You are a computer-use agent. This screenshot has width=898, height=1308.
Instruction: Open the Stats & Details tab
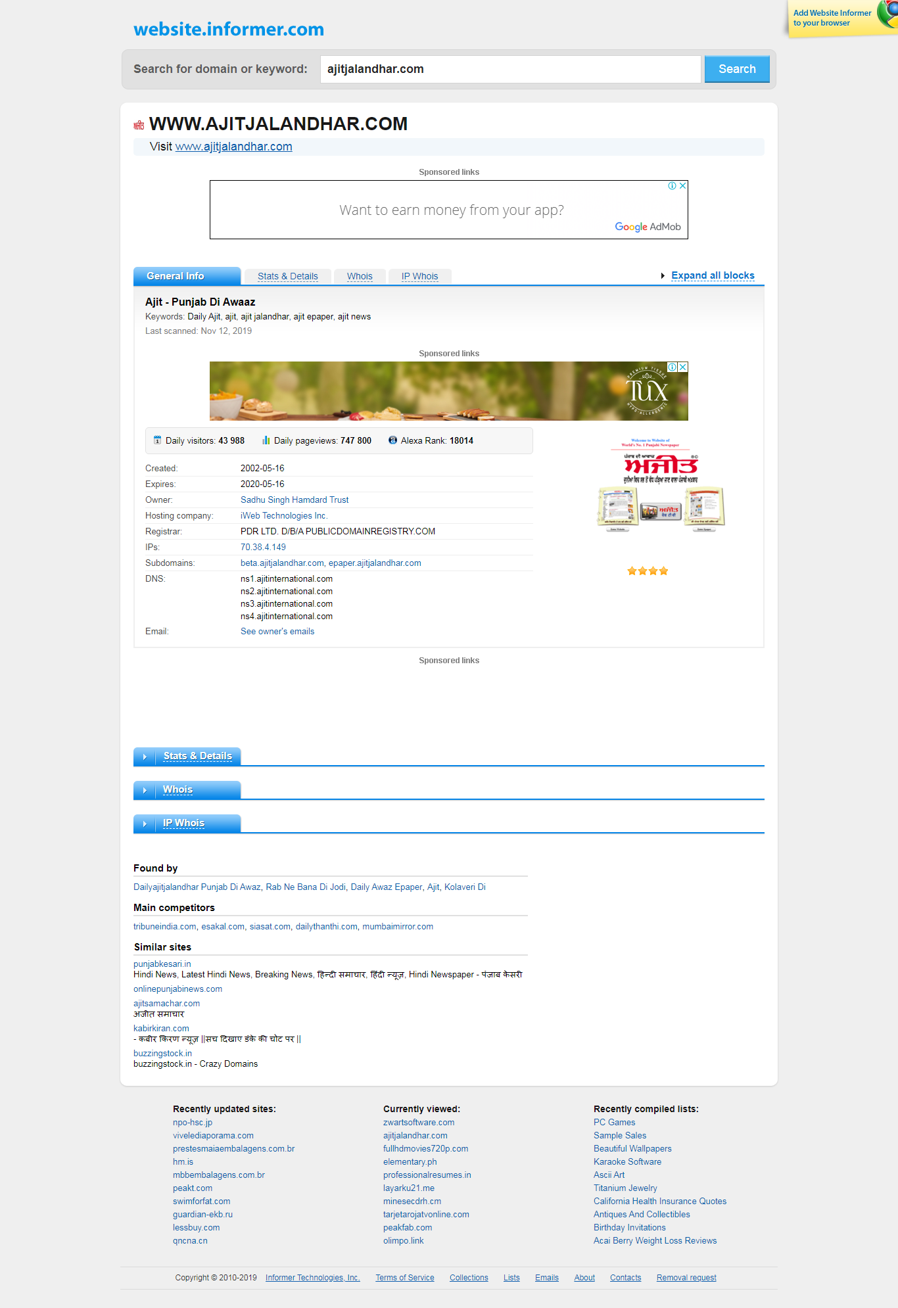click(287, 277)
